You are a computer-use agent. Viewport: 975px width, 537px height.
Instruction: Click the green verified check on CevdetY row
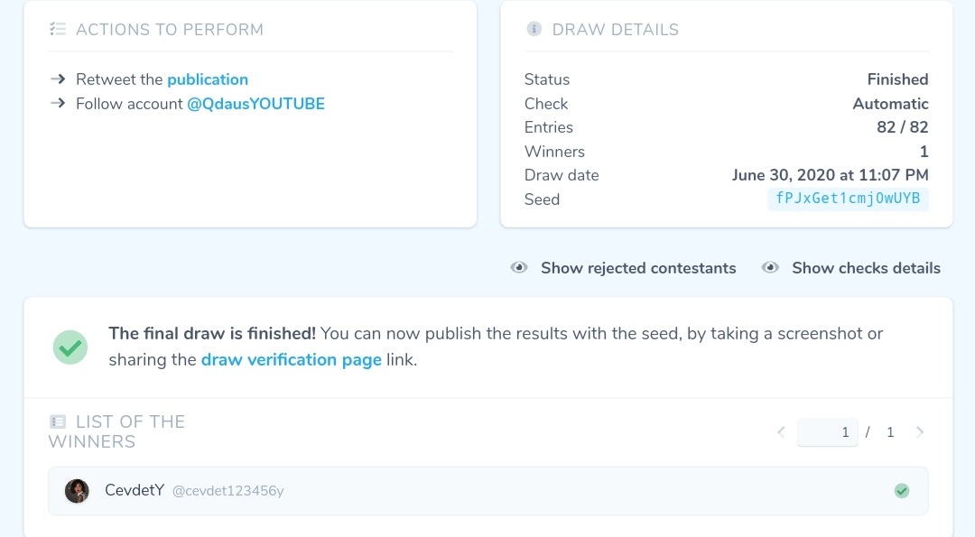902,491
